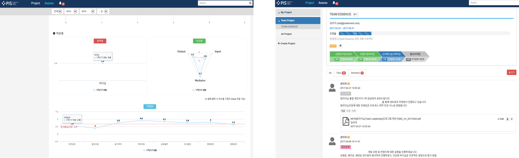
Task: Collapse the Team Project sidebar section
Action: pyautogui.click(x=298, y=20)
